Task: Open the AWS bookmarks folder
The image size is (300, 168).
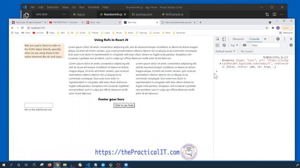Action: [x=61, y=33]
